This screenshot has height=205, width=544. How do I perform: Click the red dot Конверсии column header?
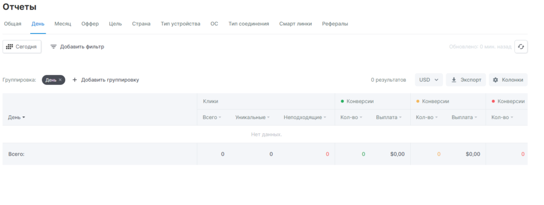(508, 101)
